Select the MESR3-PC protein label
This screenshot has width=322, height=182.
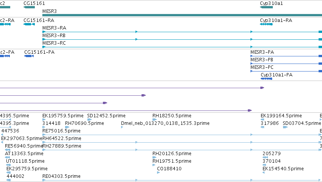[262, 67]
